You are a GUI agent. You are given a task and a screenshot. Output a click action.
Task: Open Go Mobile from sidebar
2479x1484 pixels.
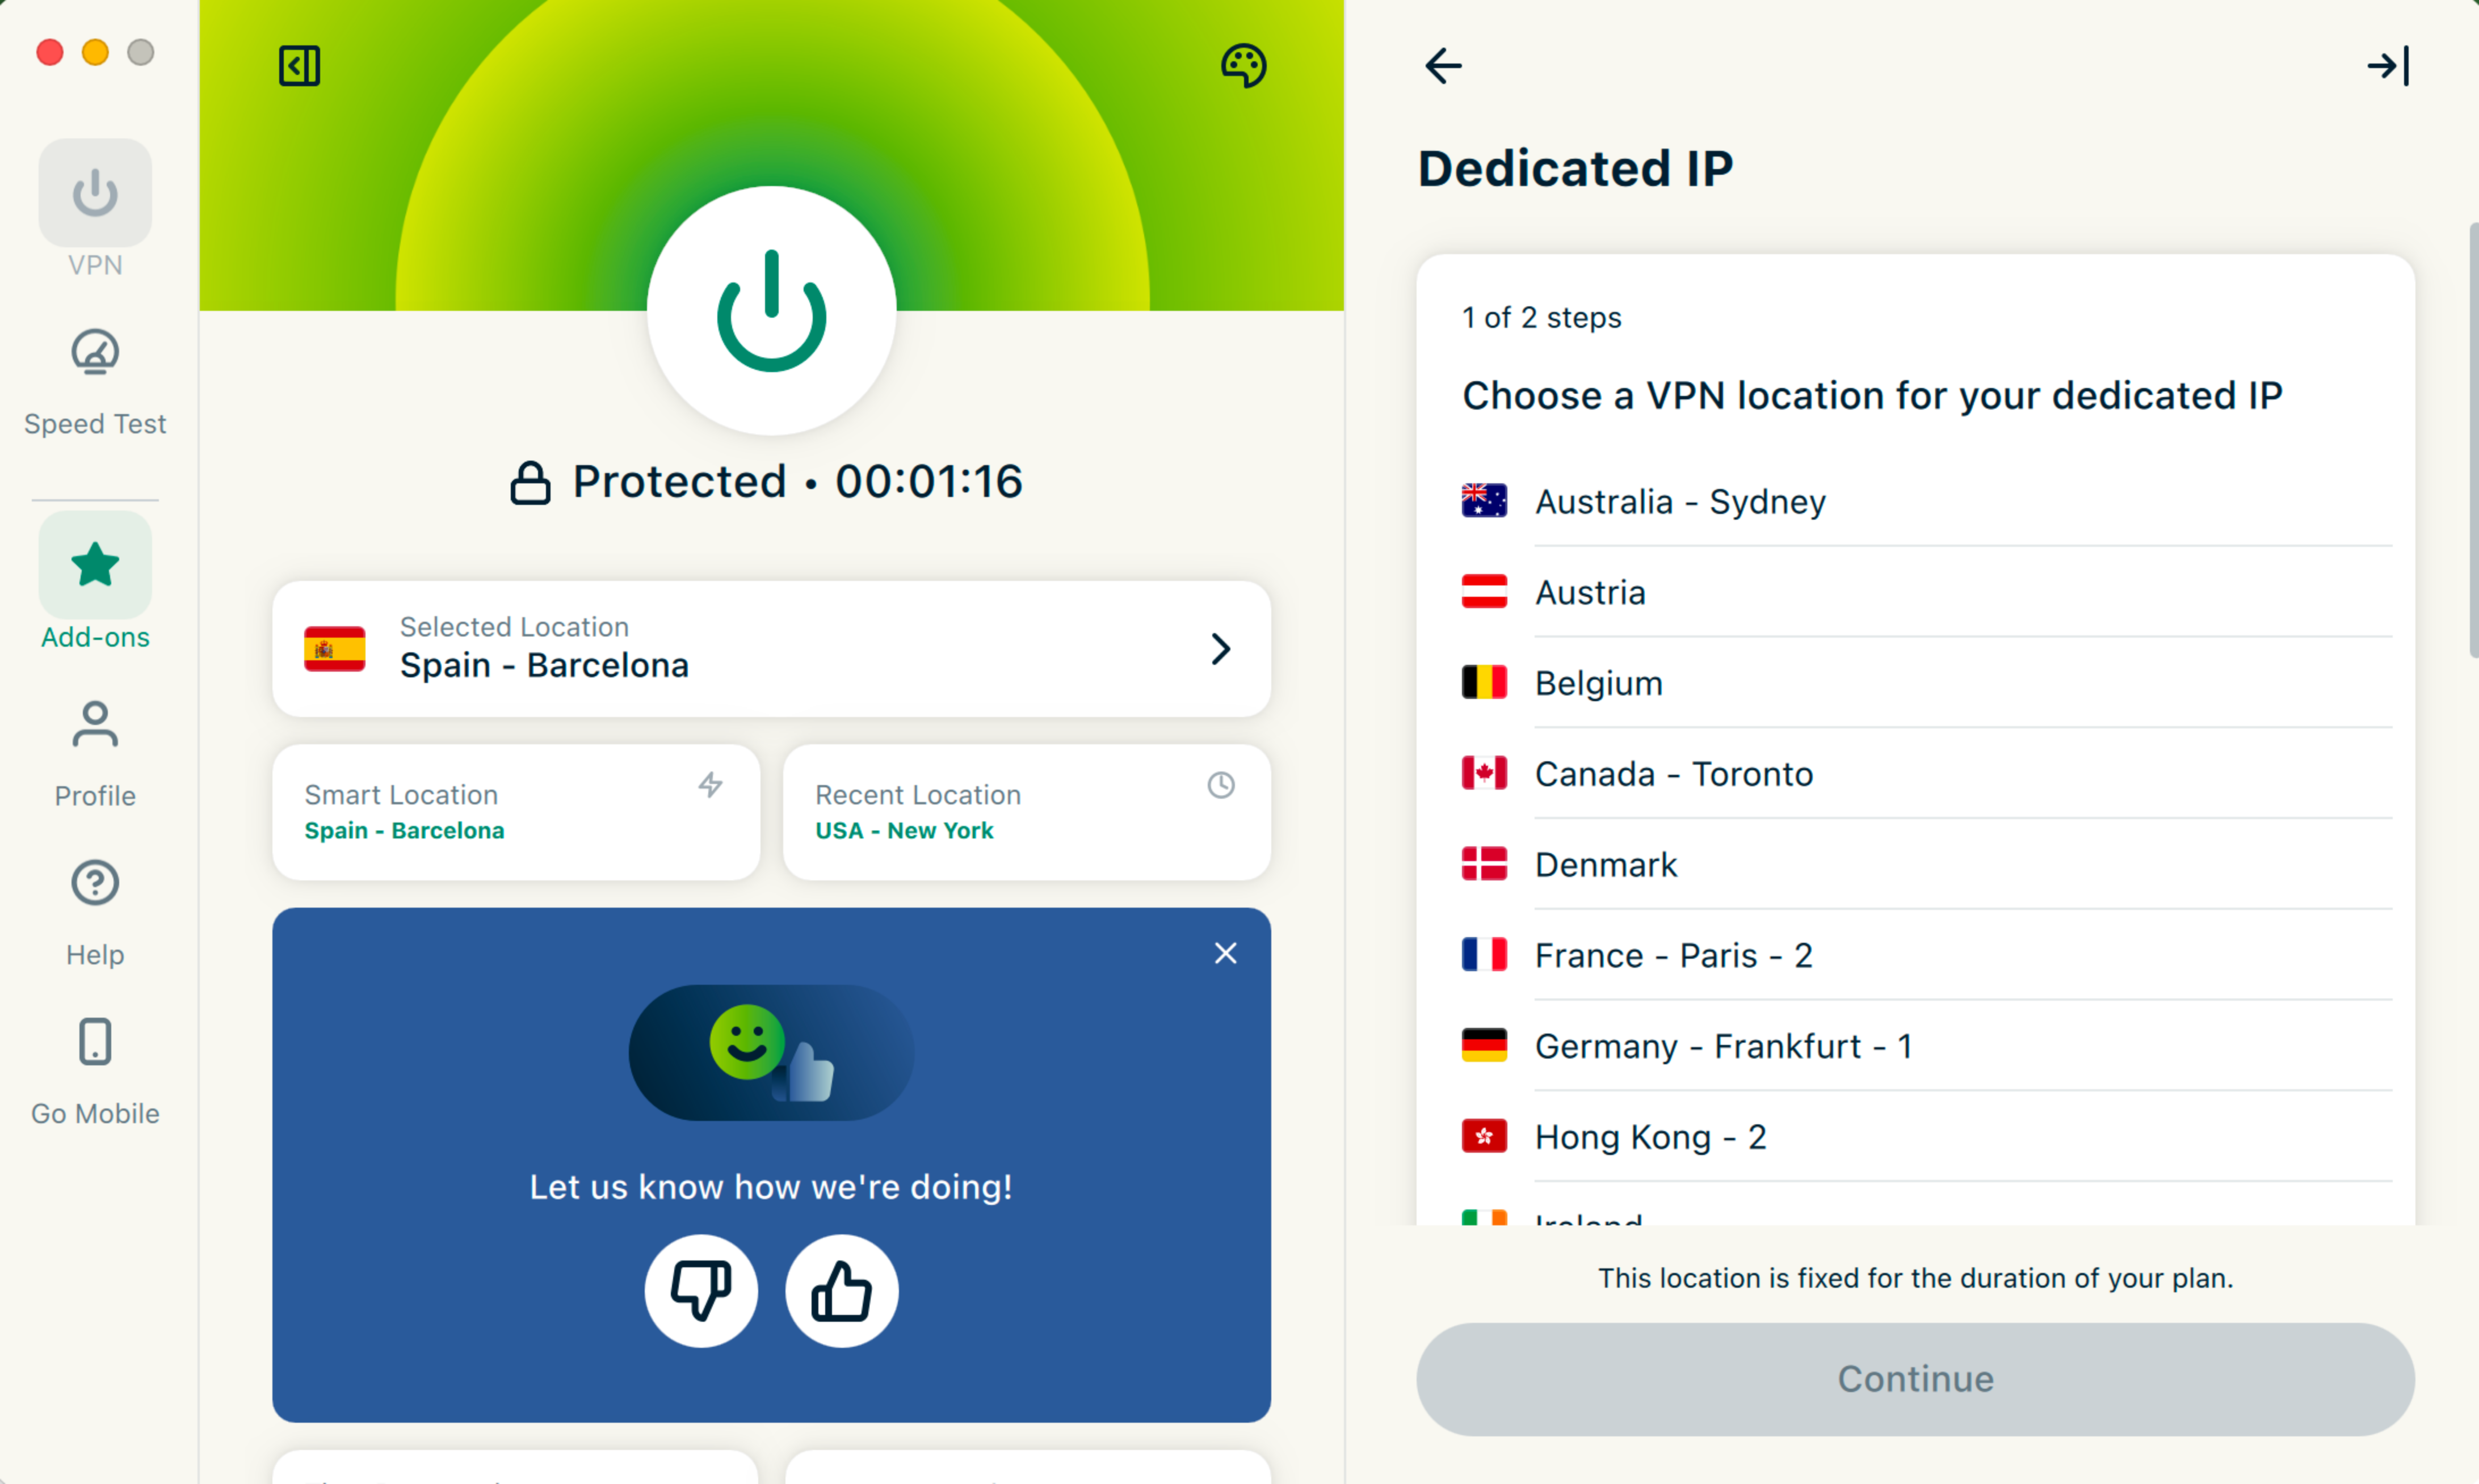[95, 1070]
